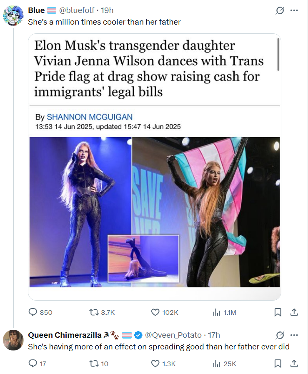Open @bluefolf profile handle

[78, 10]
